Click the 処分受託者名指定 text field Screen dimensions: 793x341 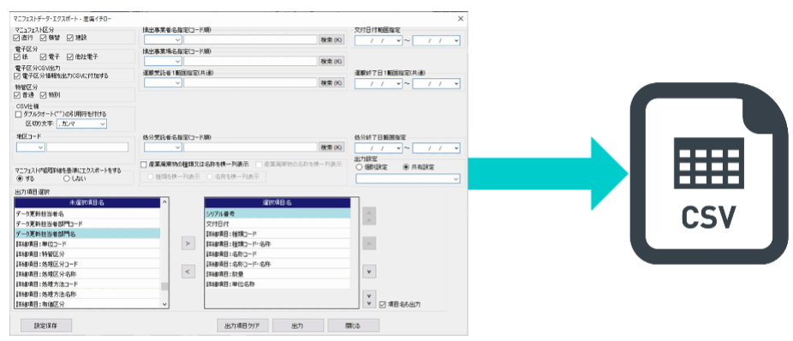point(250,147)
